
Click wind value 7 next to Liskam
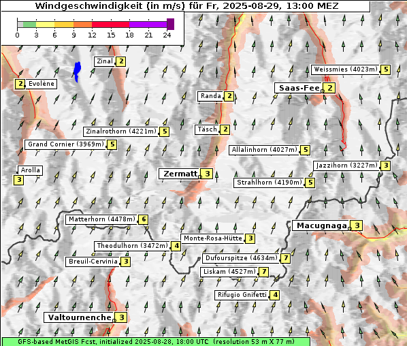click(x=264, y=272)
